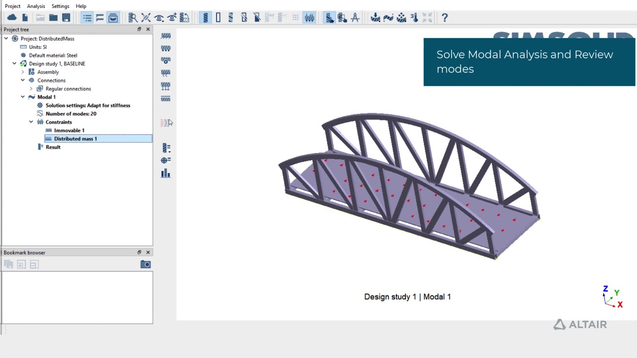The image size is (637, 358).
Task: Select the Immovable 1 constraint
Action: (69, 130)
